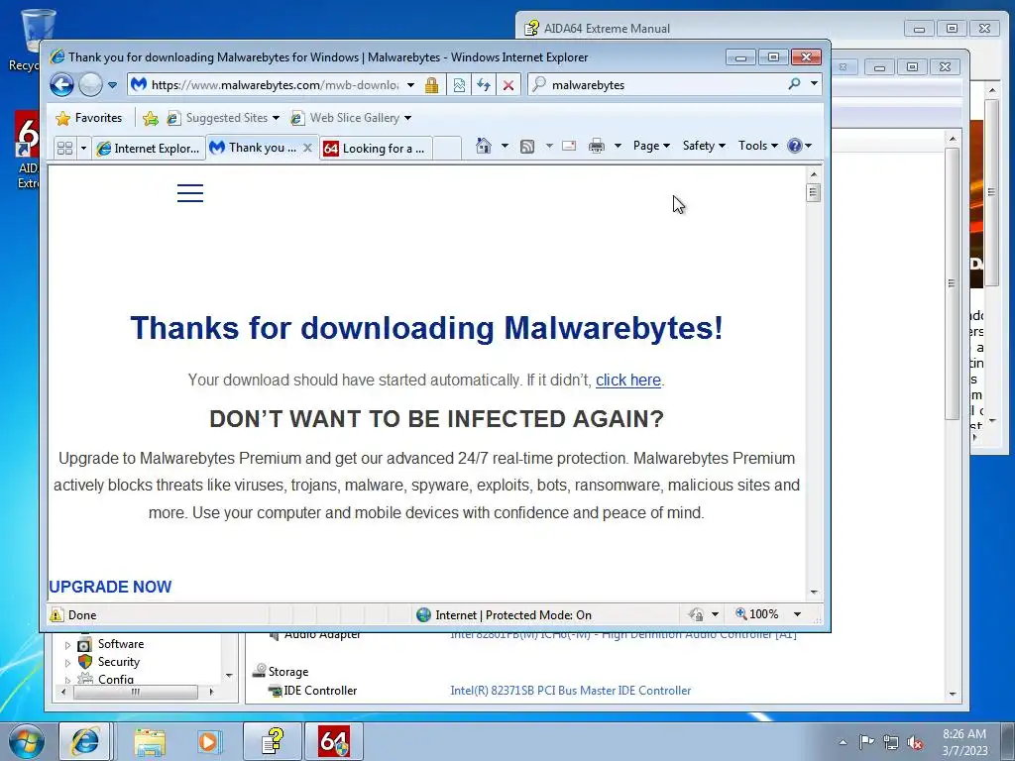This screenshot has height=761, width=1015.
Task: Click the privacy report status icon
Action: pos(697,614)
